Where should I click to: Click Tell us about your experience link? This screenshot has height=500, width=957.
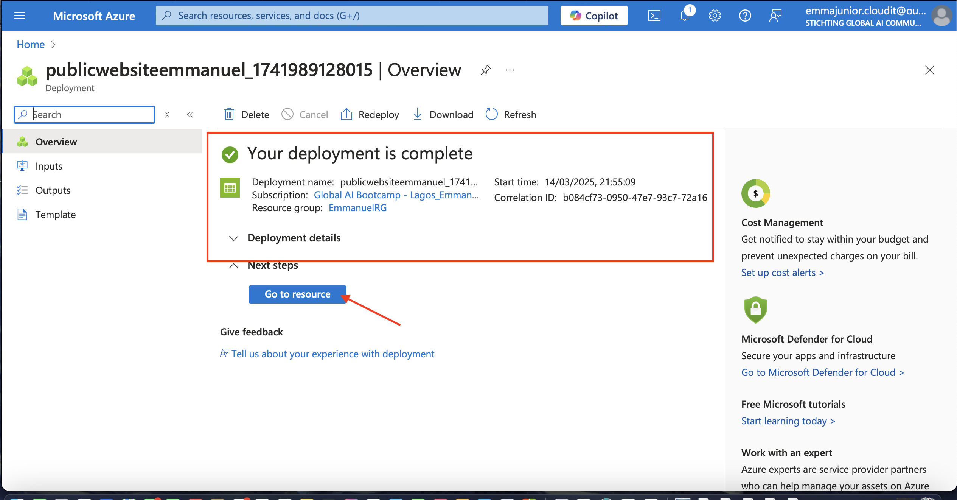[327, 354]
